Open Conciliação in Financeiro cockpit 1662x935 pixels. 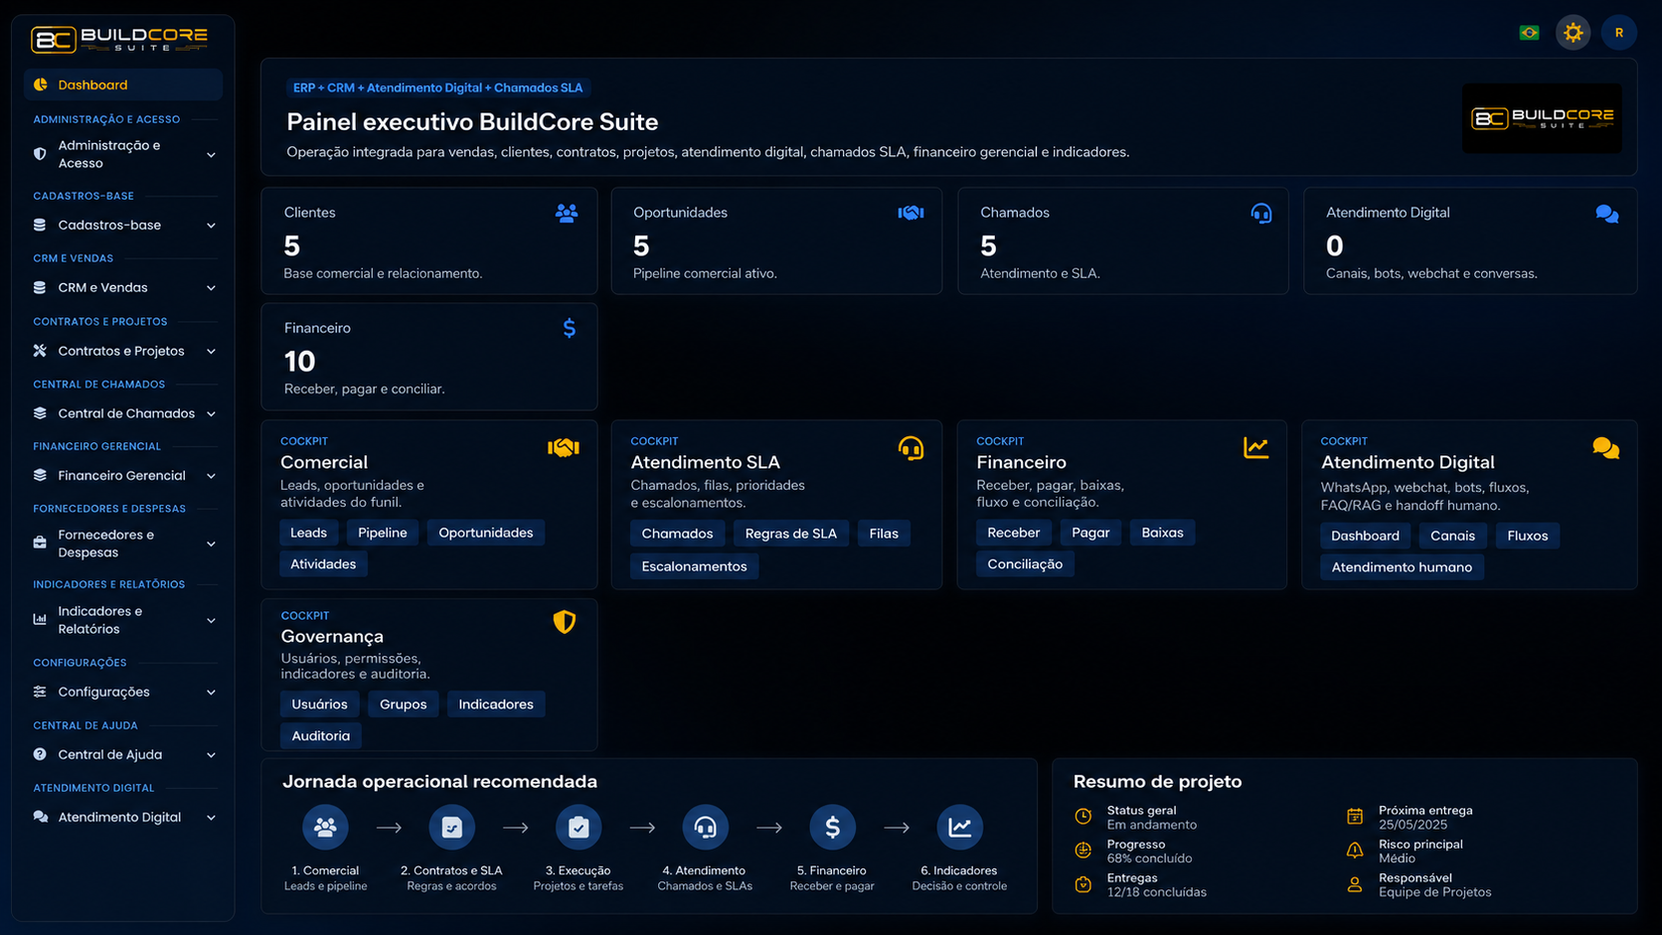click(1025, 563)
